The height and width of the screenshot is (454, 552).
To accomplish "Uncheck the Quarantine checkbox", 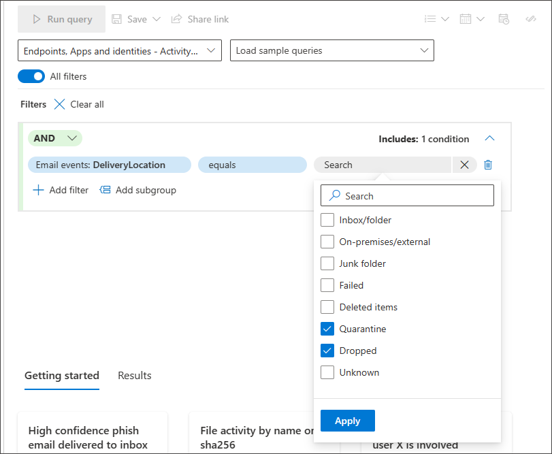I will (327, 329).
